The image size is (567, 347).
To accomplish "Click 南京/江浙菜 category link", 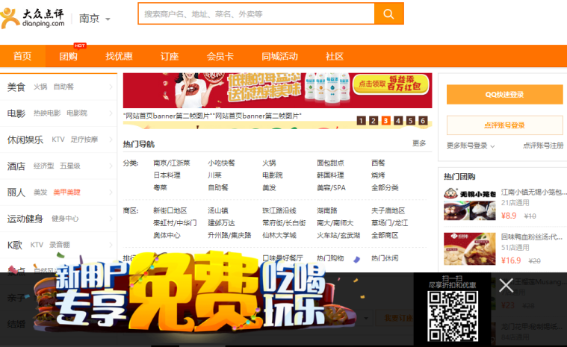I will click(x=171, y=163).
